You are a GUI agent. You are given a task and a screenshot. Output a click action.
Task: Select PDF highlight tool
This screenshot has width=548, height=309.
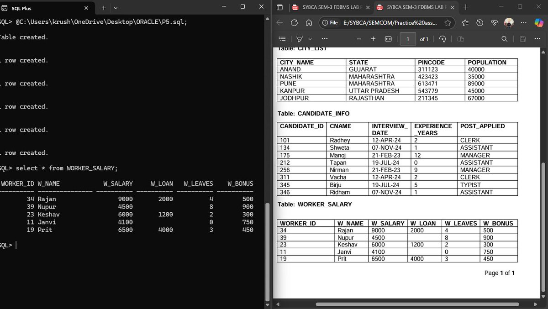(300, 39)
